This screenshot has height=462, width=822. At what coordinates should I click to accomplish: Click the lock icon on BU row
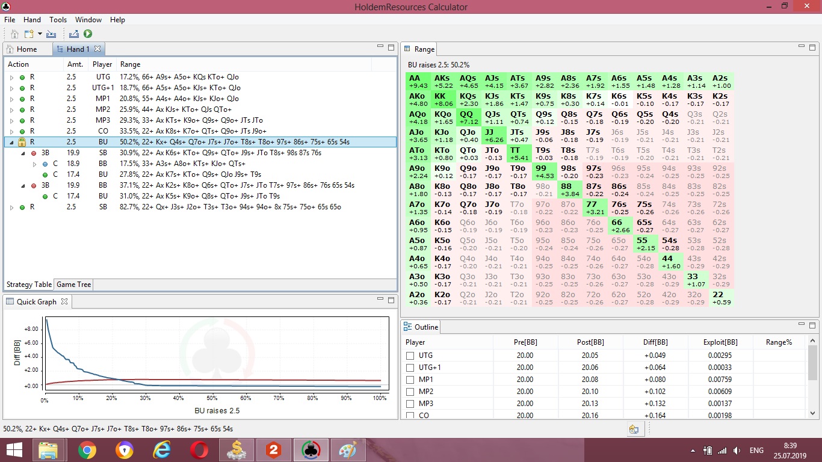(22, 142)
